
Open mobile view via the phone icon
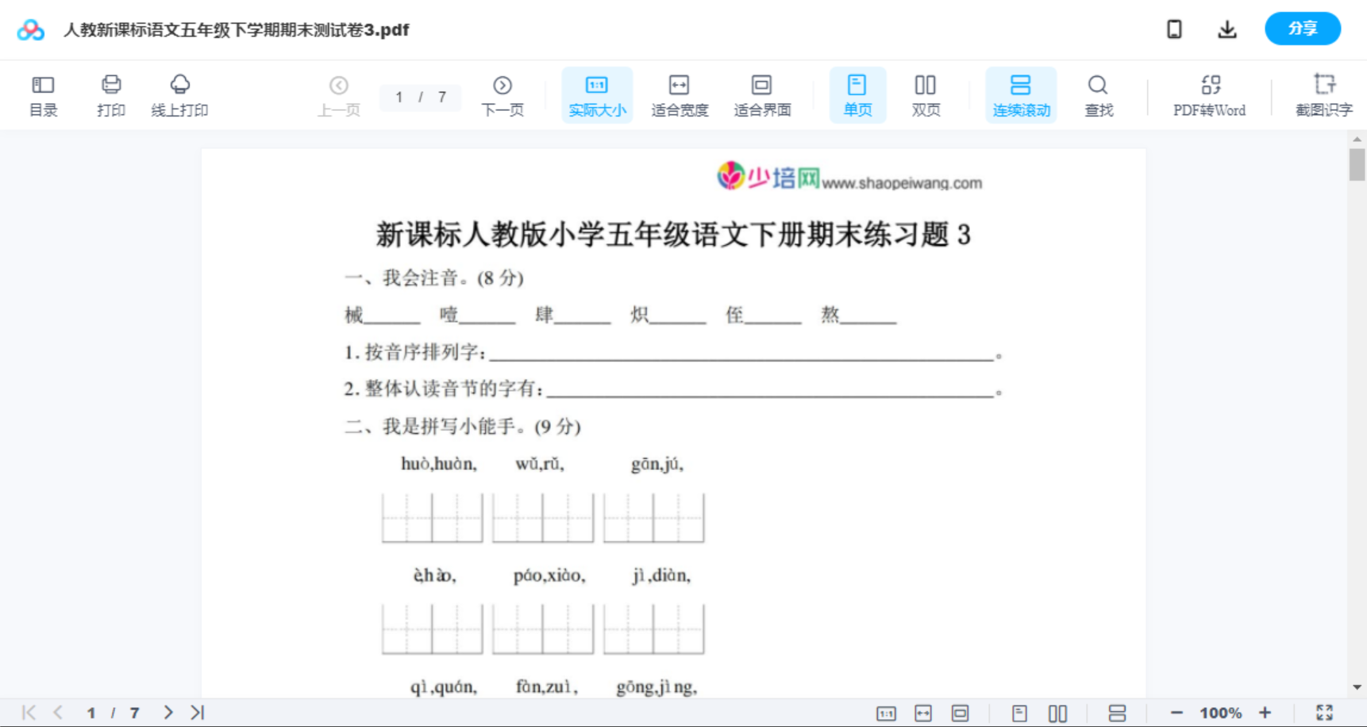point(1174,29)
